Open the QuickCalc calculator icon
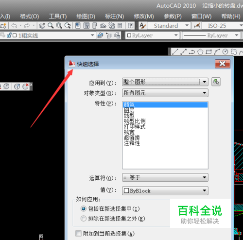Screen dimensions: 243x240 120,26
